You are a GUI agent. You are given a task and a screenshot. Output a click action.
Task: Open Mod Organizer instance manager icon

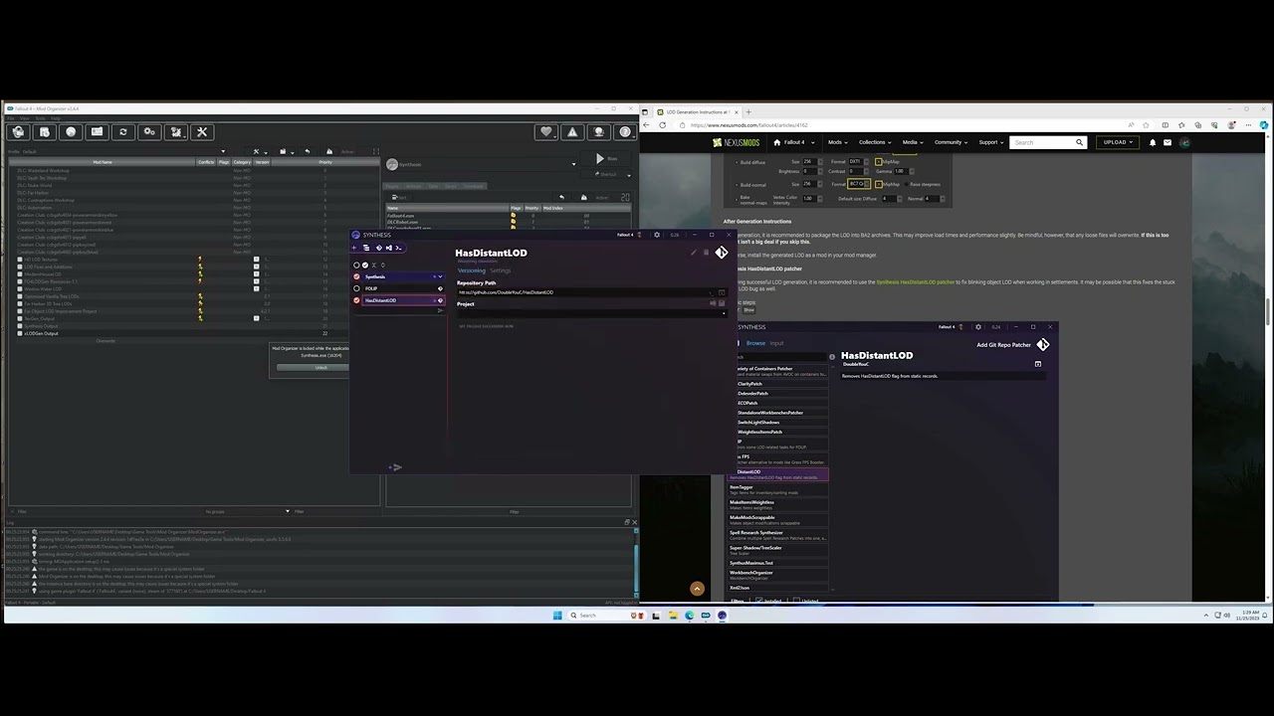(x=18, y=131)
